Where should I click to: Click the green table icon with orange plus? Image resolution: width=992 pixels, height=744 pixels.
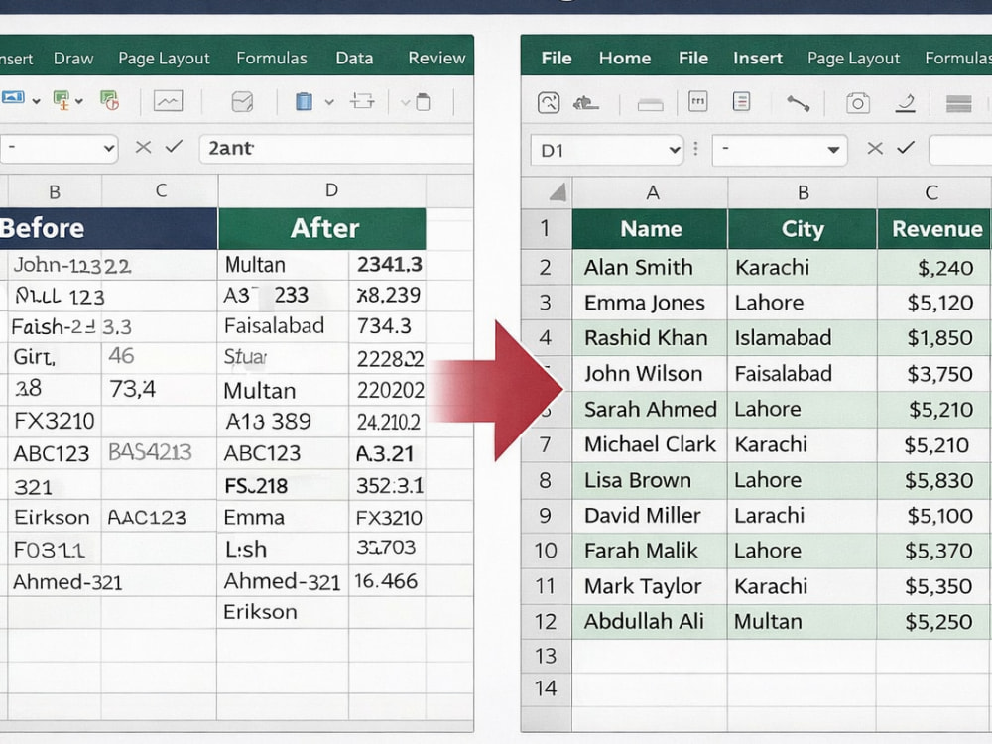(62, 100)
